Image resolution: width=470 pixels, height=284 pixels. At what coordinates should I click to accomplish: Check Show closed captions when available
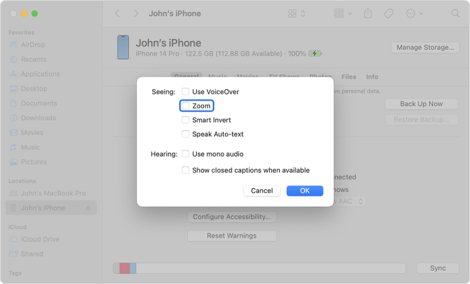click(x=186, y=171)
